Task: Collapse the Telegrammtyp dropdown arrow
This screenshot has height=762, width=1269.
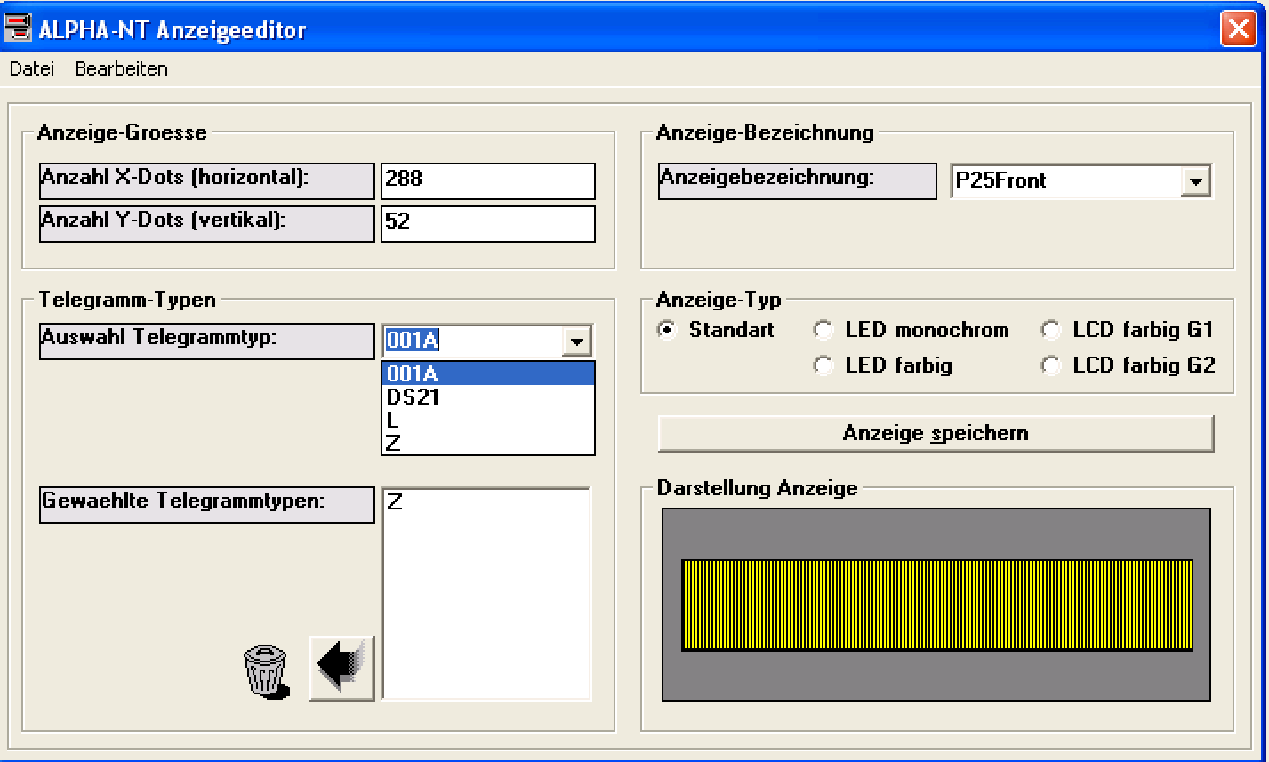Action: coord(577,341)
